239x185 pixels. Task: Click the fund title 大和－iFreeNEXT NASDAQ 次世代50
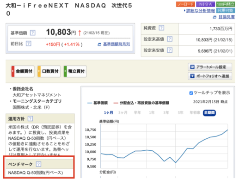coord(69,9)
